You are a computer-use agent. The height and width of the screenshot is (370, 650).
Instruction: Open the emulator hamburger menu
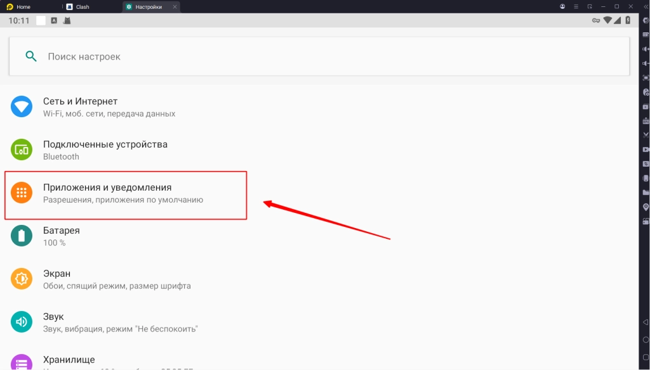coord(576,6)
